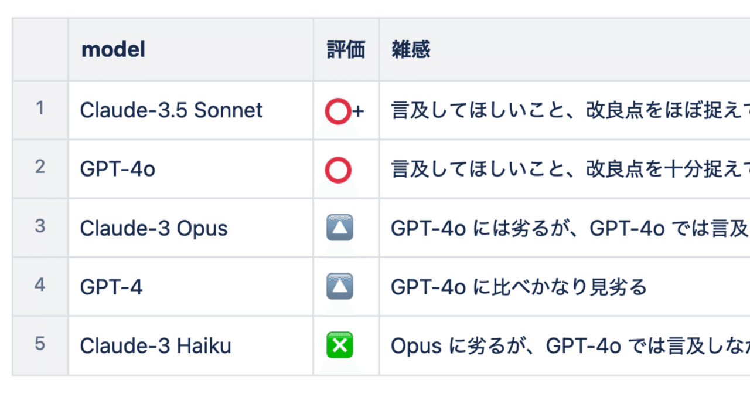Select row number 3
750x393 pixels.
point(40,228)
